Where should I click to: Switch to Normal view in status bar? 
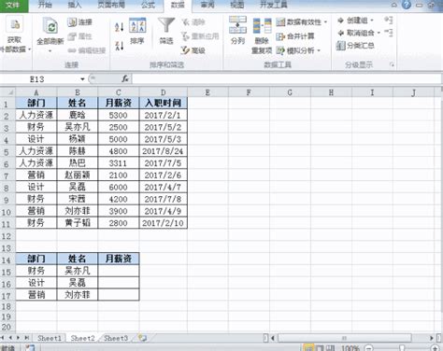point(308,348)
